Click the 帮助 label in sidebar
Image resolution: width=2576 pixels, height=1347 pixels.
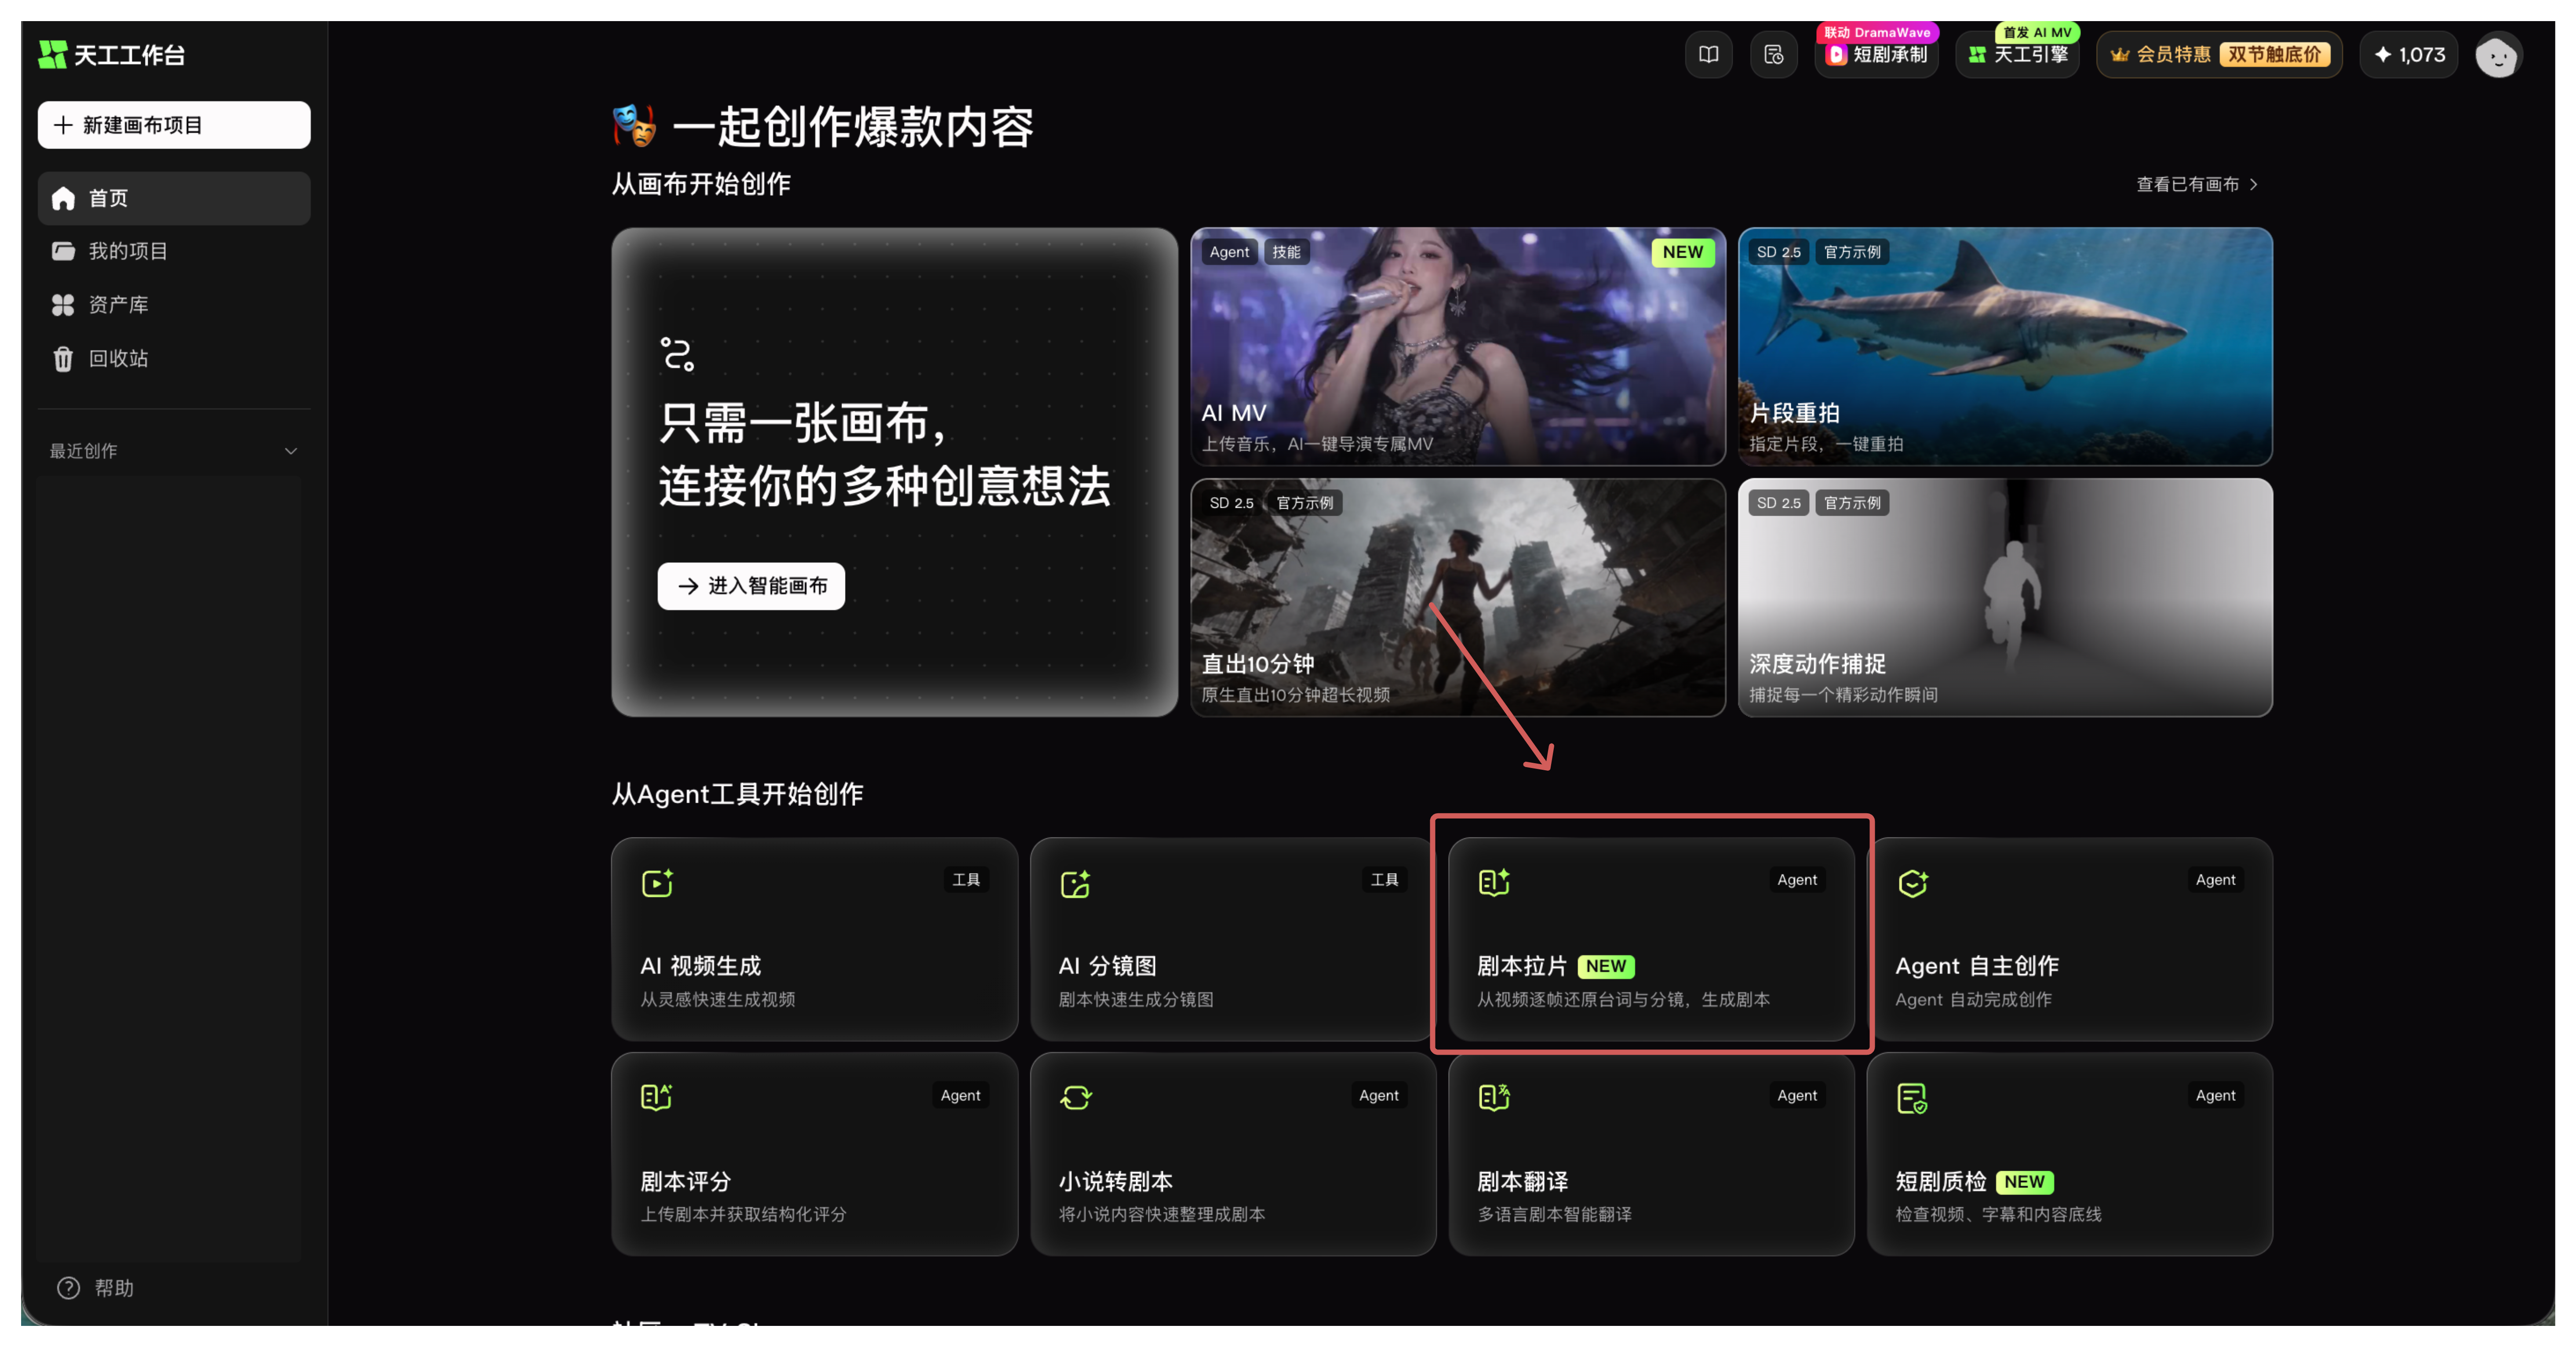point(114,1288)
